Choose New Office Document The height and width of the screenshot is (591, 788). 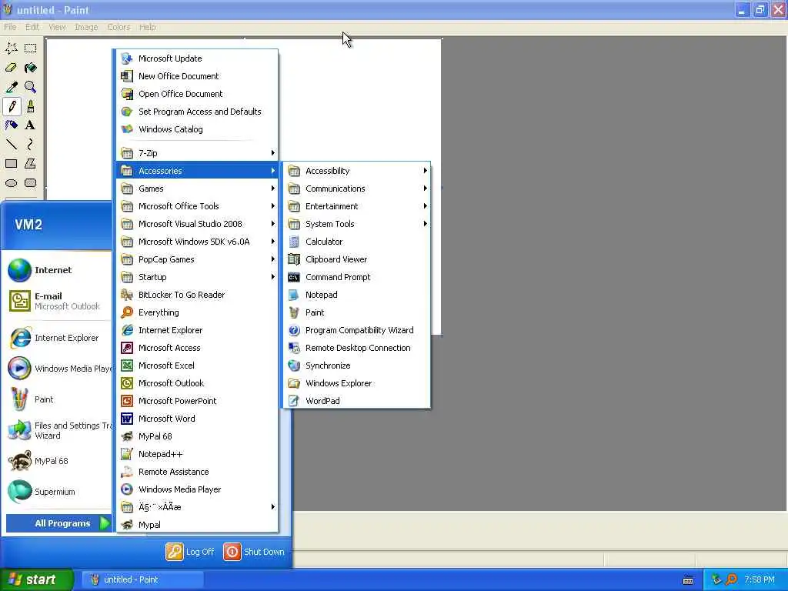click(x=197, y=76)
